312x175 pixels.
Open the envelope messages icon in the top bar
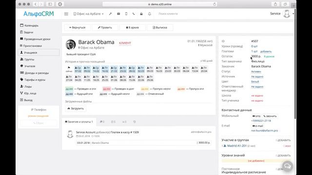pos(118,14)
